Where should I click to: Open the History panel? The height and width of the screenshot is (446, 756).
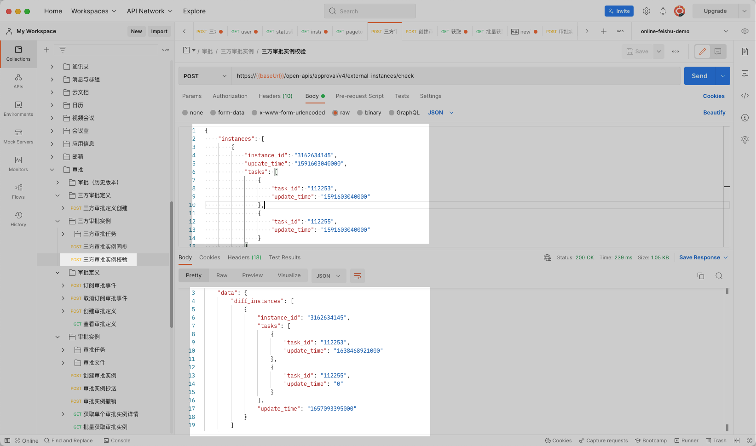click(18, 218)
